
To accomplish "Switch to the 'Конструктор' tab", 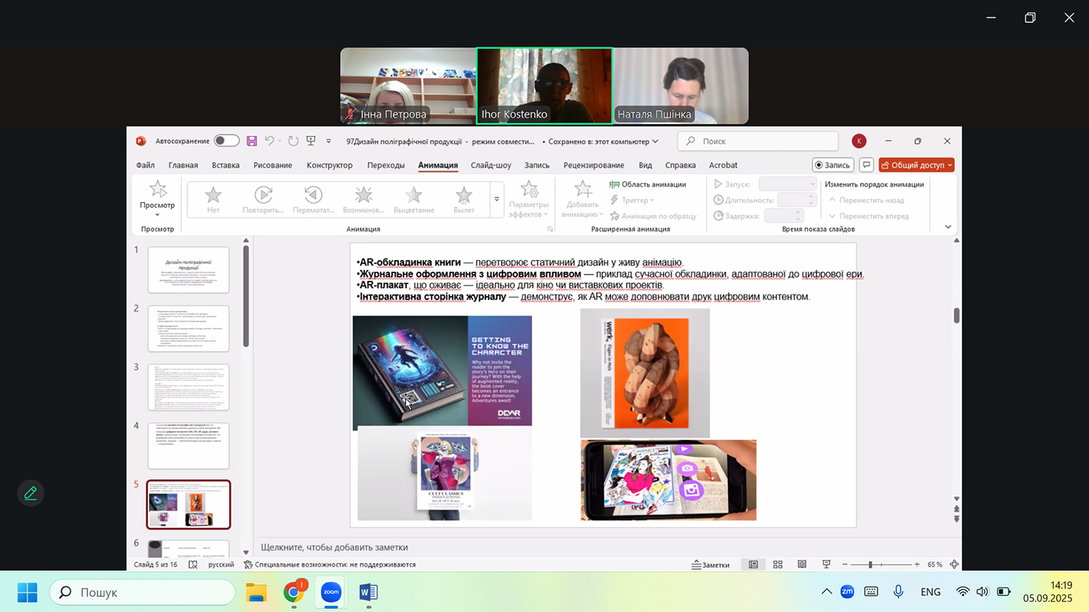I will (x=329, y=164).
